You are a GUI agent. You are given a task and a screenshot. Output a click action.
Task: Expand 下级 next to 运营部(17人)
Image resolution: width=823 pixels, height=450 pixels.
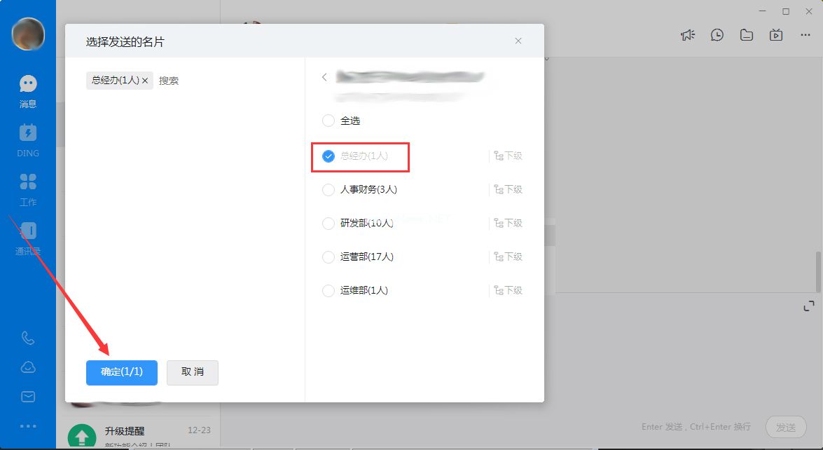point(507,257)
